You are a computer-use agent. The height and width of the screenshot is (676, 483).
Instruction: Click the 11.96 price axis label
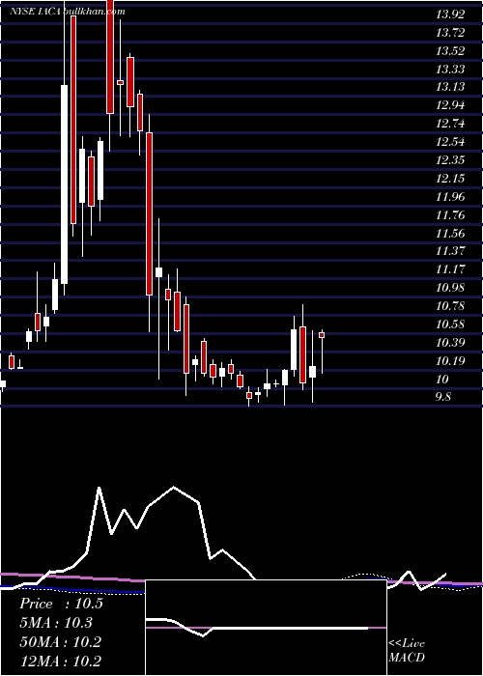pos(450,197)
